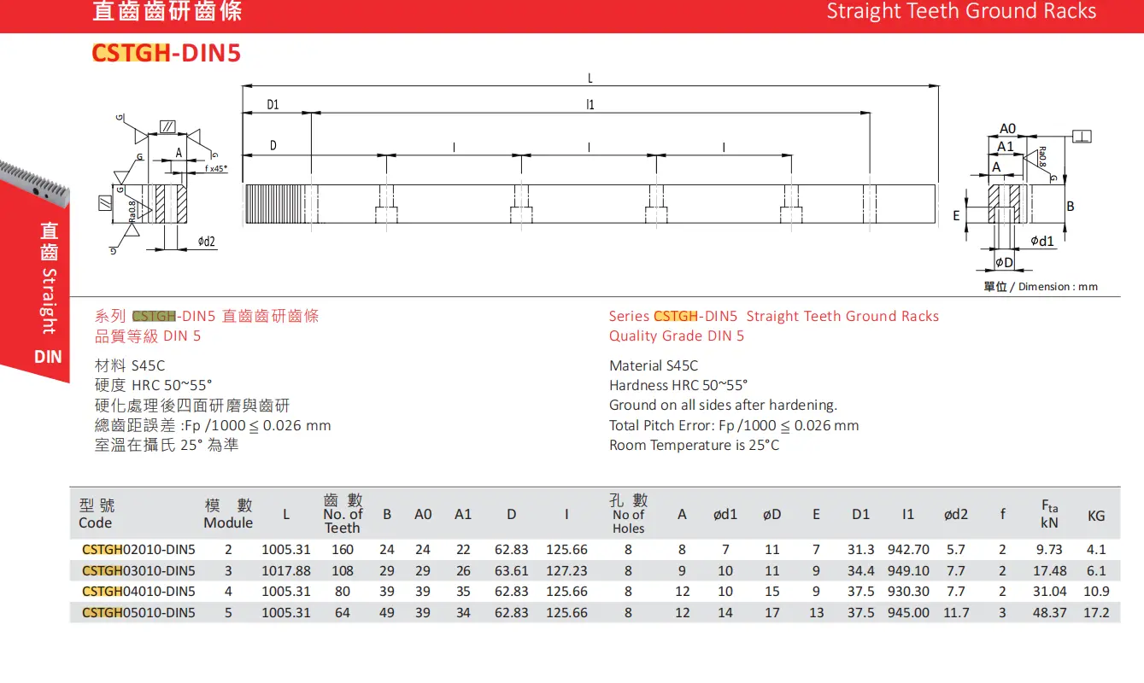The width and height of the screenshot is (1144, 683).
Task: Click 'Ground on all sides after hardening.'
Action: point(723,405)
